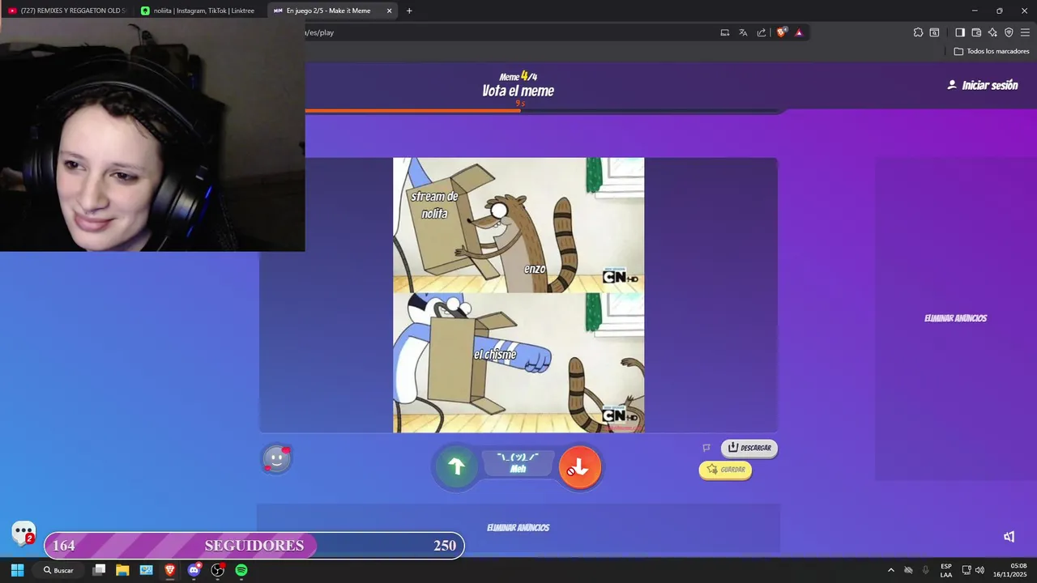Open Brave Leo AI sparkle icon
This screenshot has height=583, width=1037.
coord(992,32)
